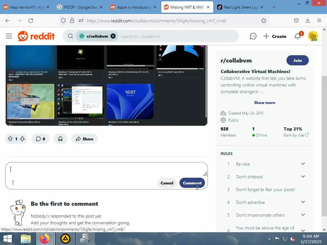Click Don't forget to flair your posts!
The width and height of the screenshot is (327, 245).
(x=265, y=189)
